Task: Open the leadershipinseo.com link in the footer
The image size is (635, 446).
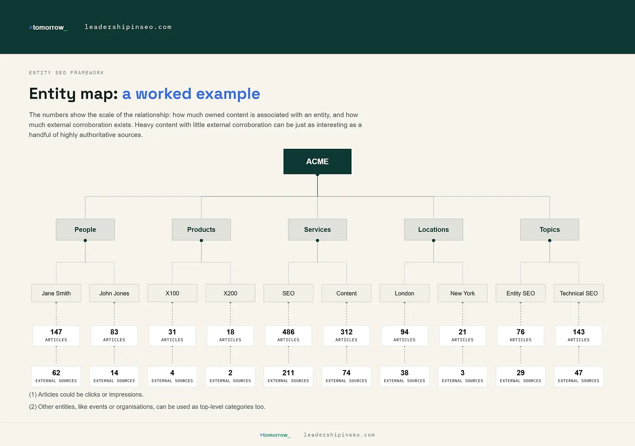Action: [339, 435]
